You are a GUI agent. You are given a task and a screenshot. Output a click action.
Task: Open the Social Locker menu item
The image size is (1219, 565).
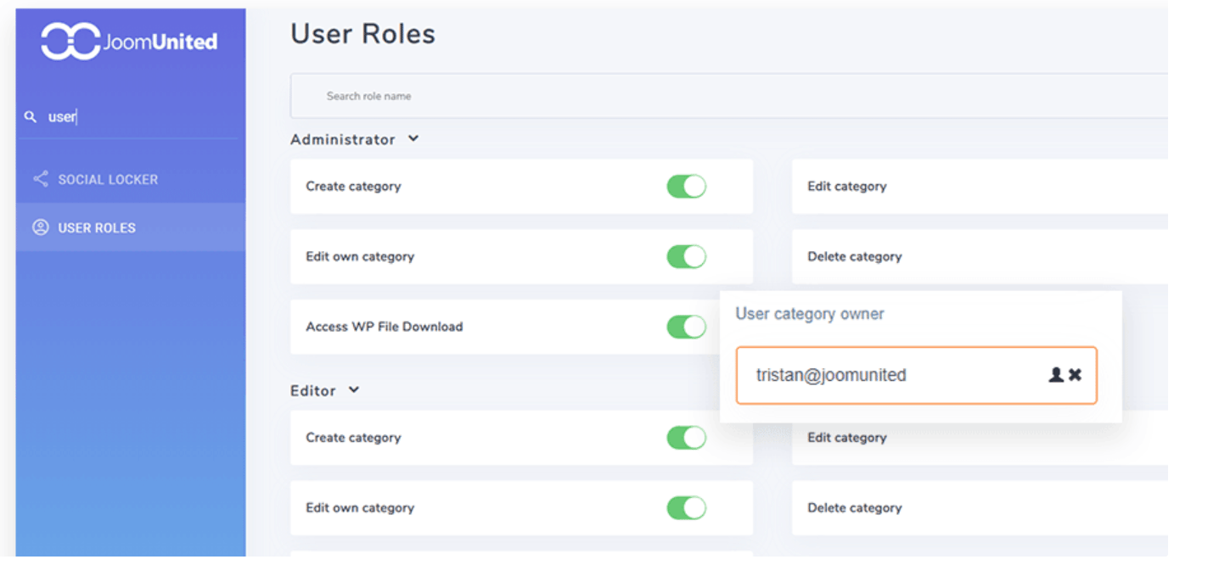click(108, 180)
